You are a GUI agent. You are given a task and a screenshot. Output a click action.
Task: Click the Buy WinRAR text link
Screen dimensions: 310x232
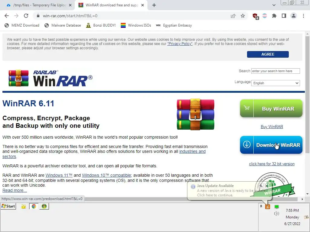click(272, 127)
